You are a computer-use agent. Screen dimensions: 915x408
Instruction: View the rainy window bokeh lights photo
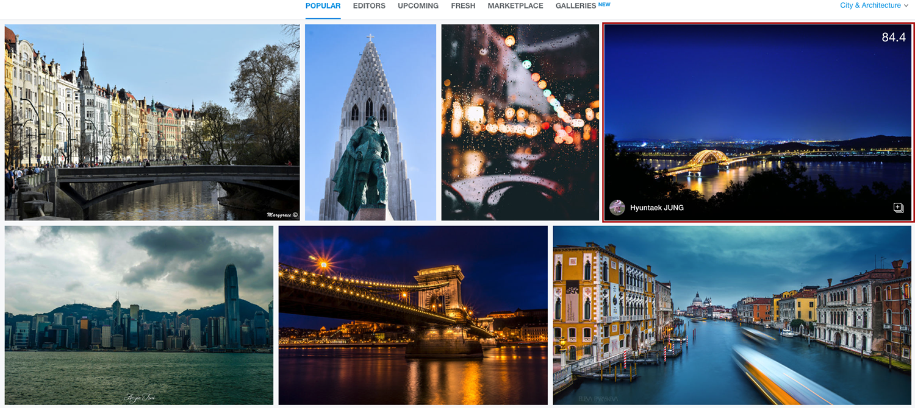[520, 122]
